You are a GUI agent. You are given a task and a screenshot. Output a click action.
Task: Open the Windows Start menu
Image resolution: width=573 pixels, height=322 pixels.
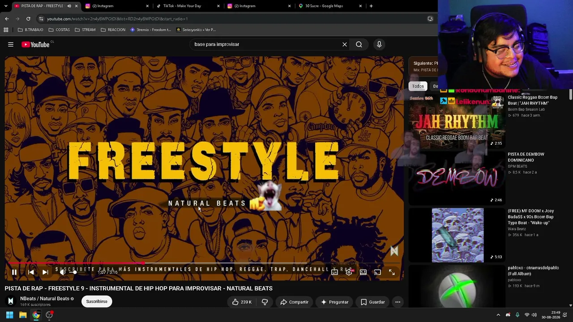click(9, 315)
